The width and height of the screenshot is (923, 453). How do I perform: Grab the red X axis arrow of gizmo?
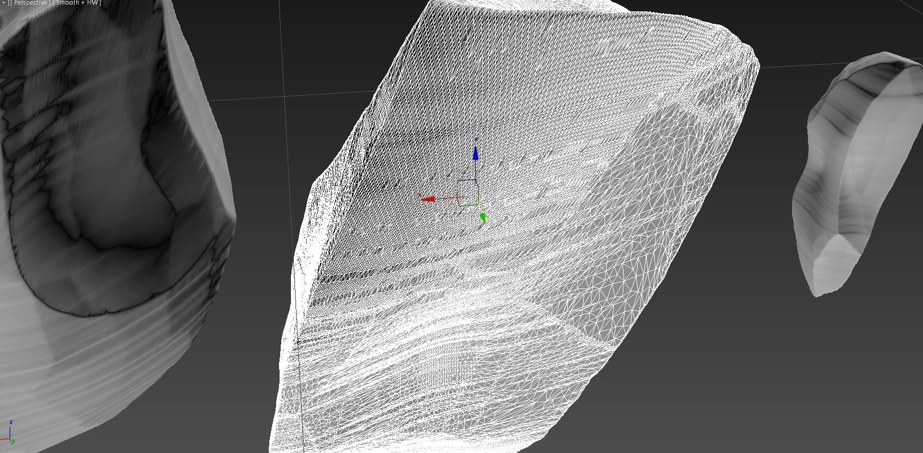[429, 199]
